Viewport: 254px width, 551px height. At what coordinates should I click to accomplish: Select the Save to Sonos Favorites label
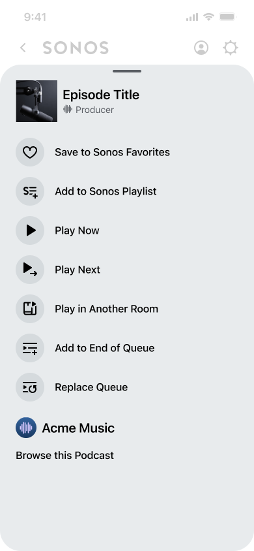(x=112, y=152)
